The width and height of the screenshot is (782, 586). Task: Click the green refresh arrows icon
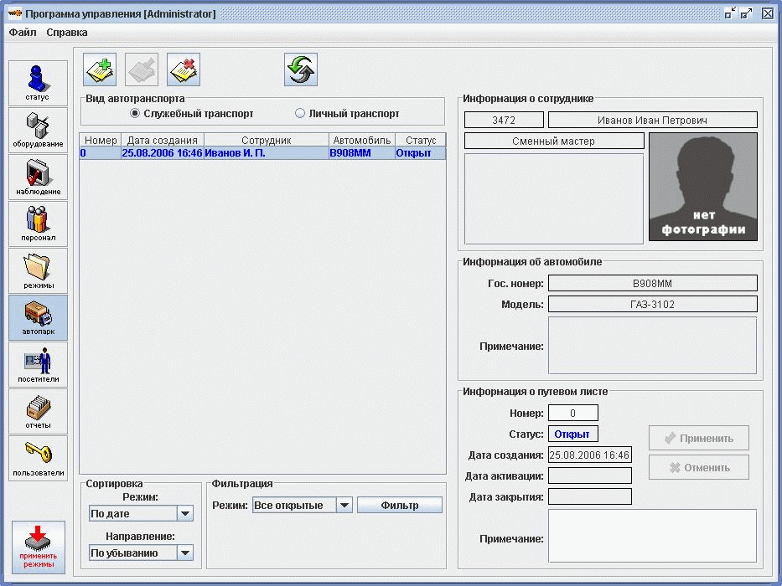(301, 70)
